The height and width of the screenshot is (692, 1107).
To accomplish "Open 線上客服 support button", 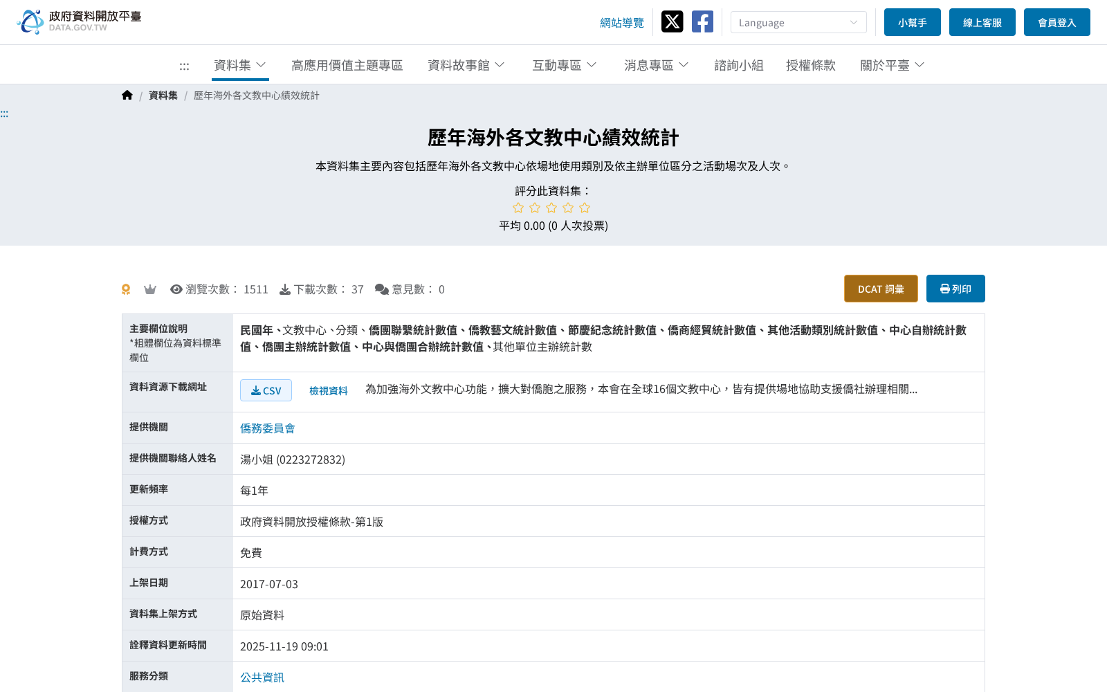I will (x=982, y=22).
